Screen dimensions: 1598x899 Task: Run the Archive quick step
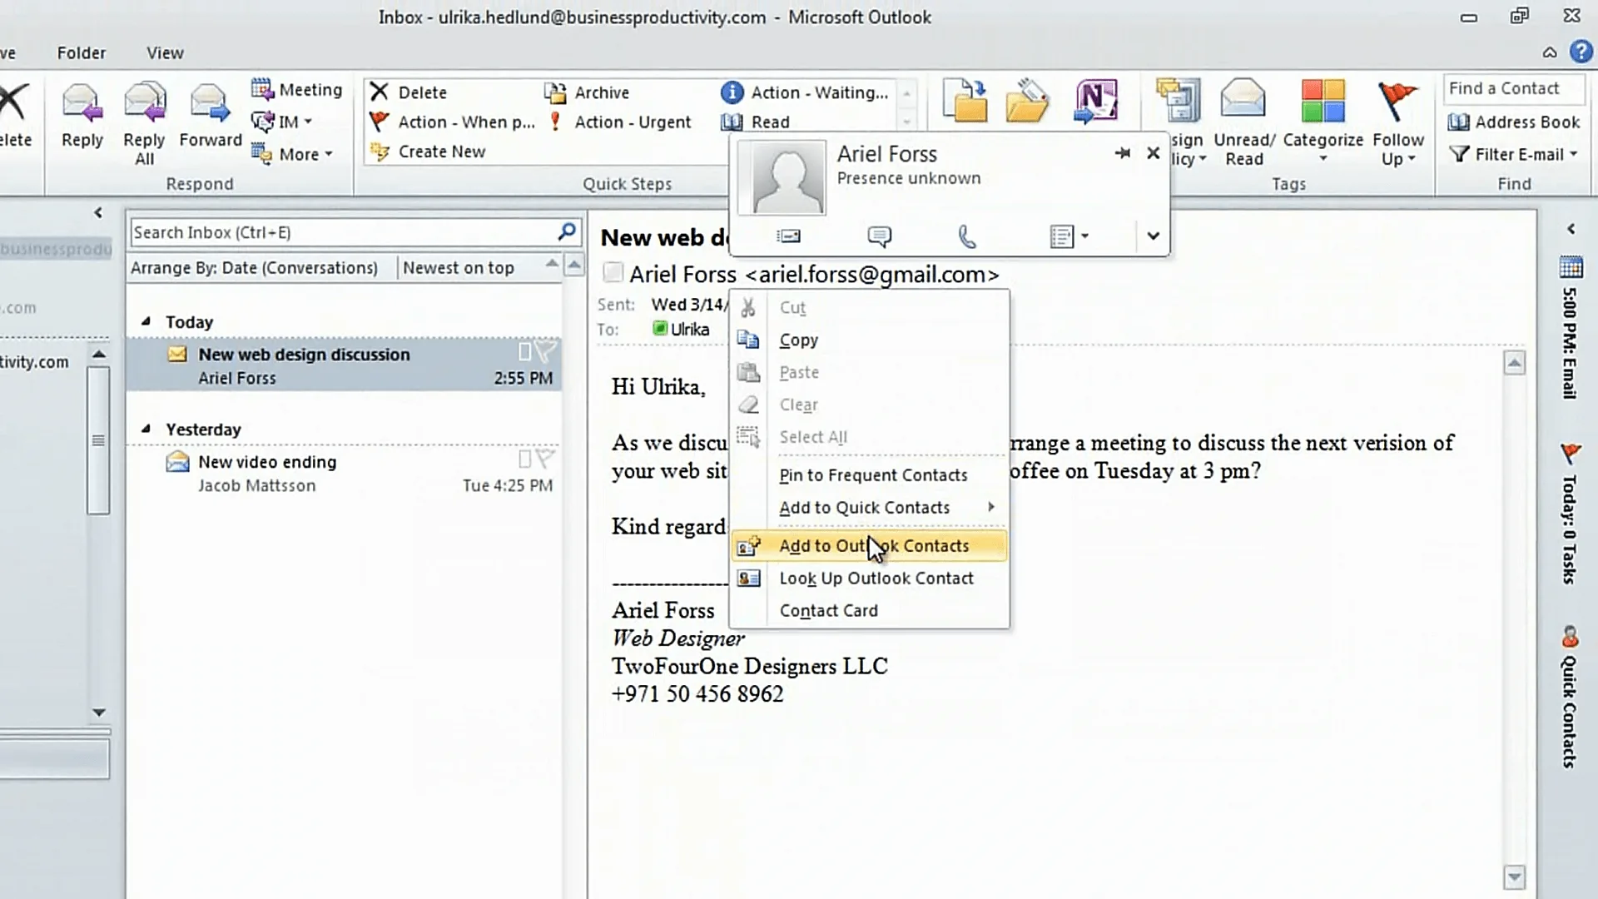point(586,92)
